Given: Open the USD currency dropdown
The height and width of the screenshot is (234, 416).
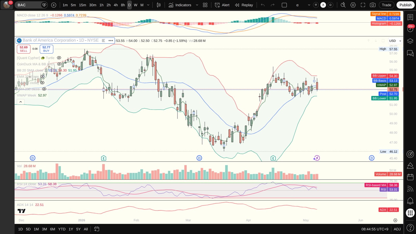Looking at the screenshot, I should tap(395, 41).
